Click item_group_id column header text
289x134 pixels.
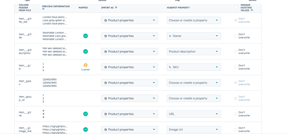pos(25,98)
